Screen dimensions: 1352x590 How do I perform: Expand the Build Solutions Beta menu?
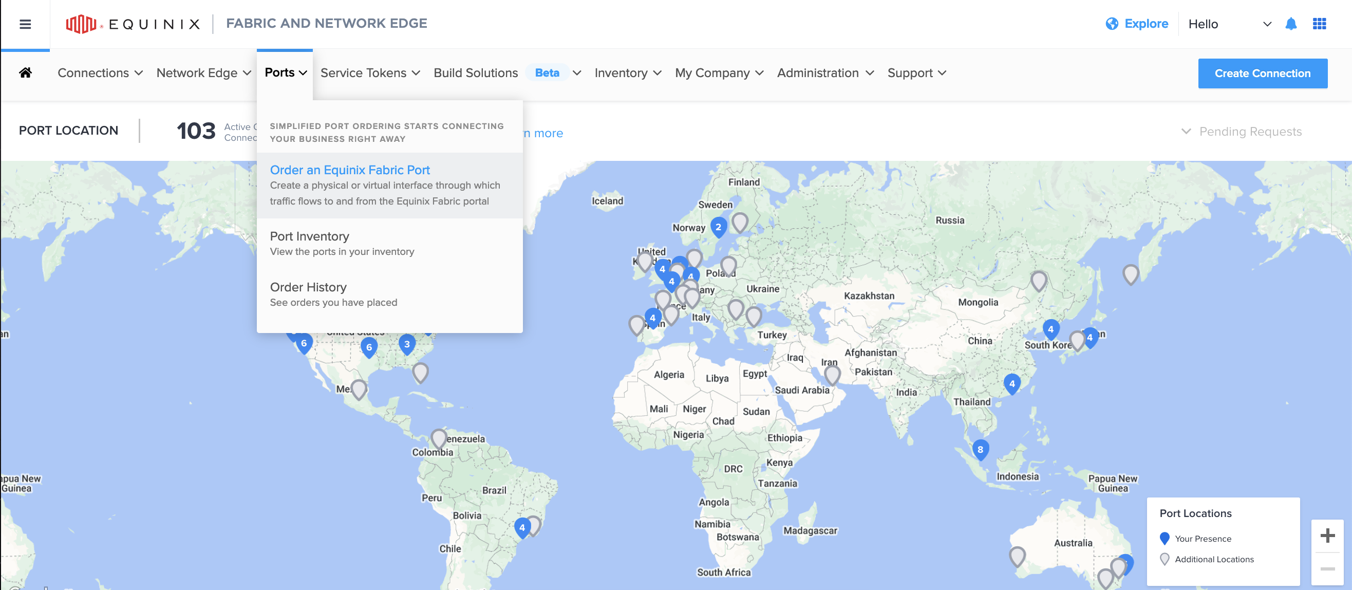pos(507,73)
